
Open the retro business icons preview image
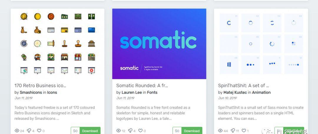[x=58, y=44]
